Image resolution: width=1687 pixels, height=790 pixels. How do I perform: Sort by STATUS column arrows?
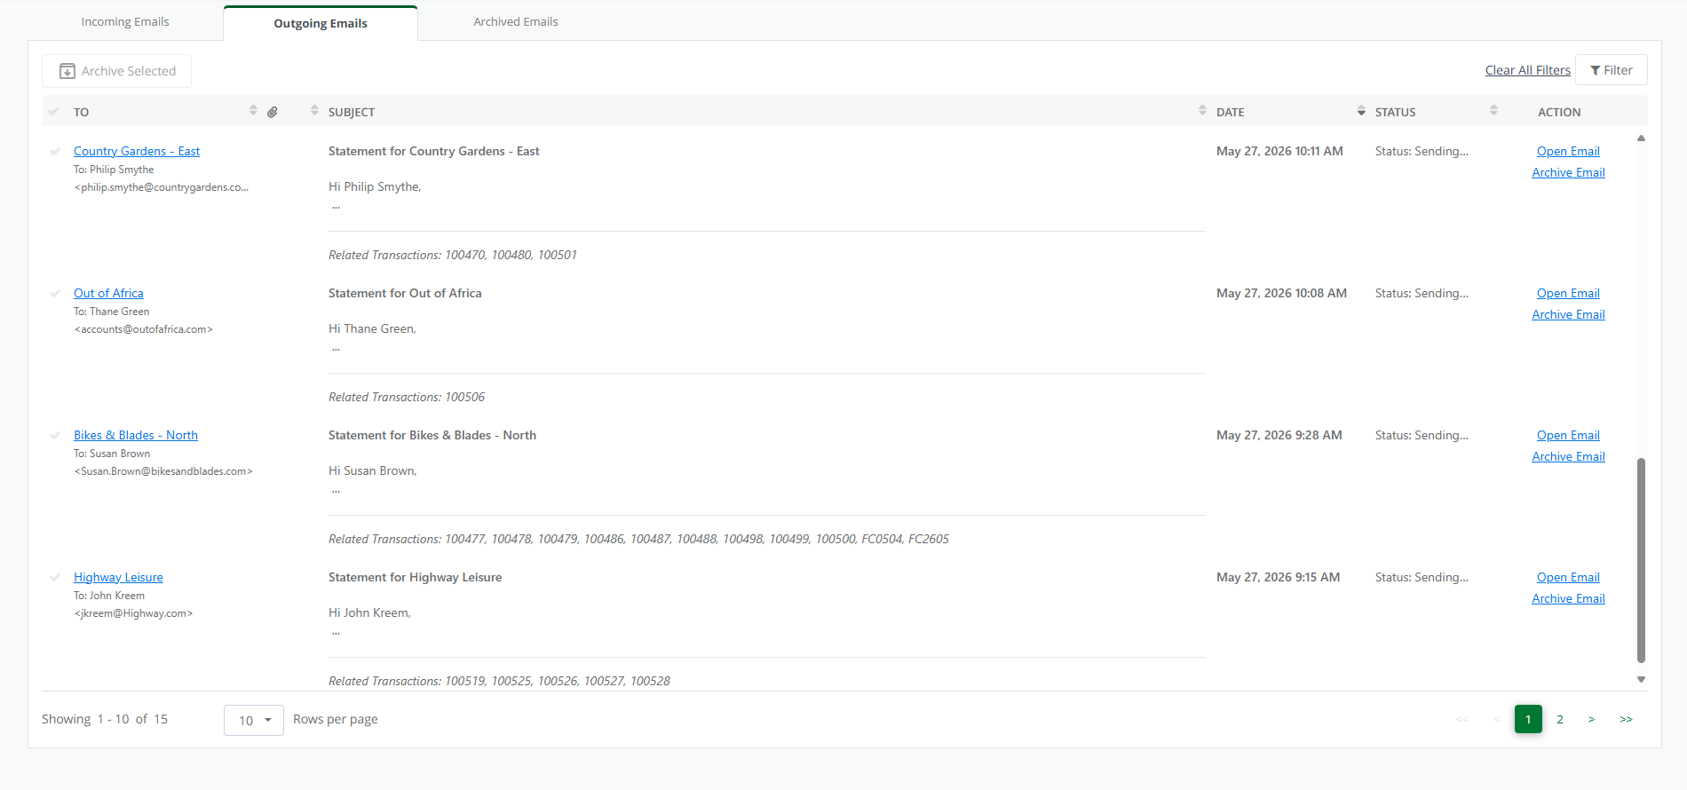(x=1493, y=111)
